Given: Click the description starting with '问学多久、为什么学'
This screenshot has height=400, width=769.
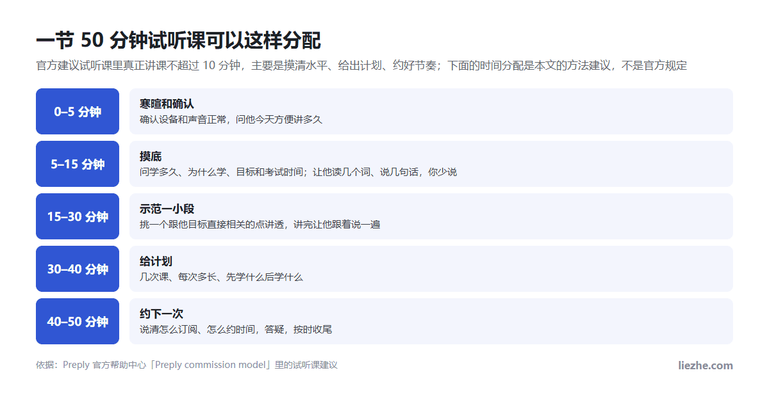Looking at the screenshot, I should click(x=298, y=172).
